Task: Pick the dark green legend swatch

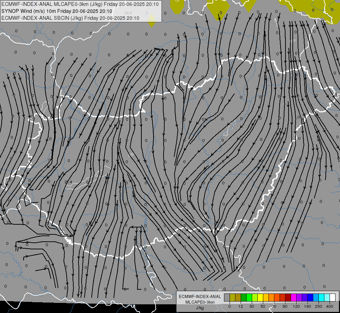Action: [x=243, y=298]
